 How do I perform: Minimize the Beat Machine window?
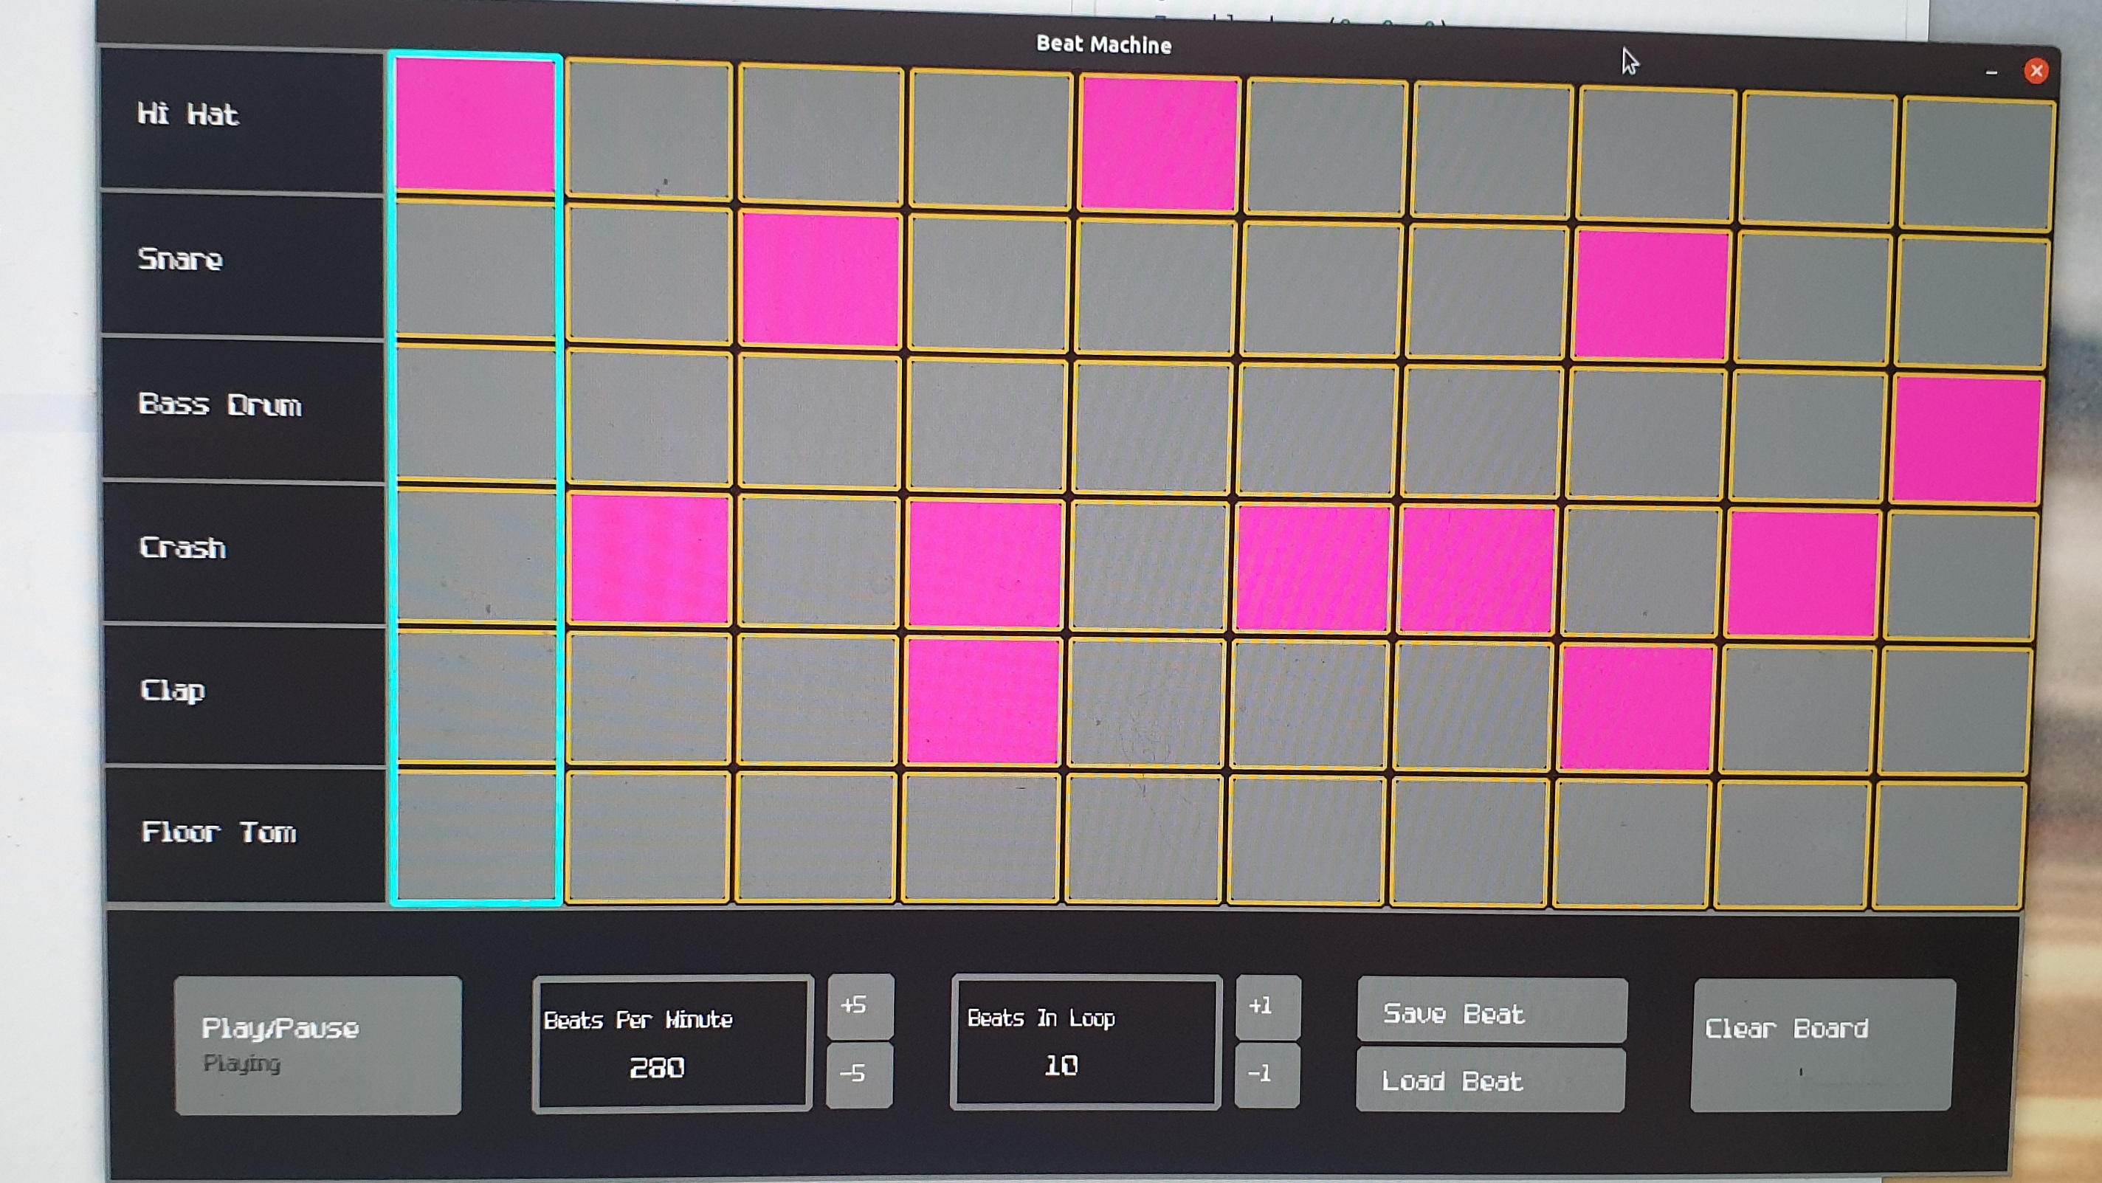tap(1992, 72)
